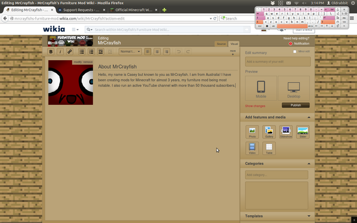
Task: Add a Slideshow to the page
Action: 286,132
